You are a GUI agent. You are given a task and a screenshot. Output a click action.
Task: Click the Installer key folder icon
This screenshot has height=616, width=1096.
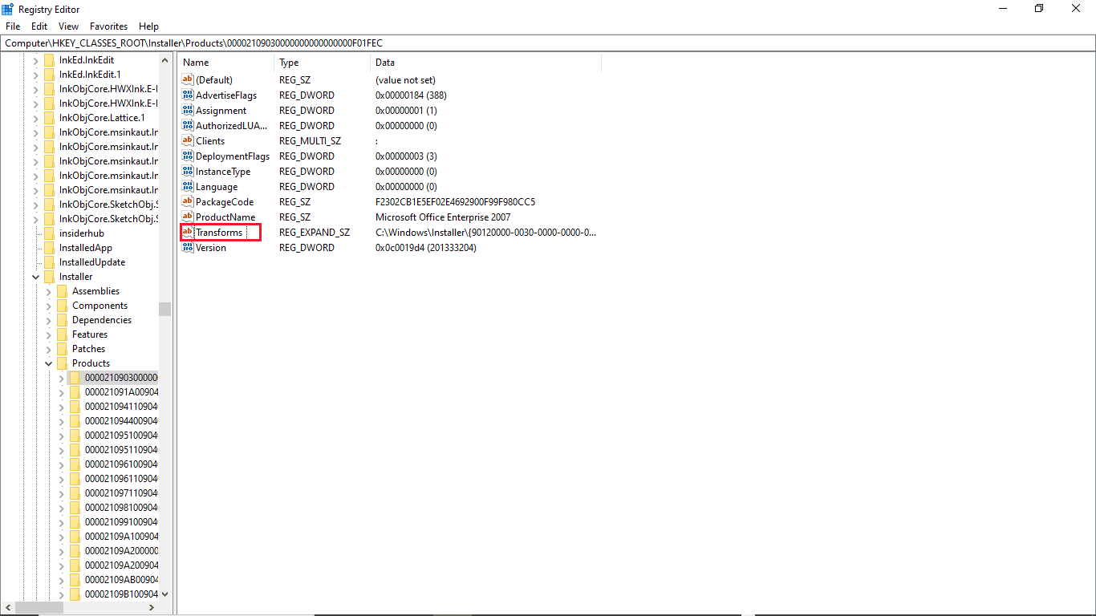50,277
